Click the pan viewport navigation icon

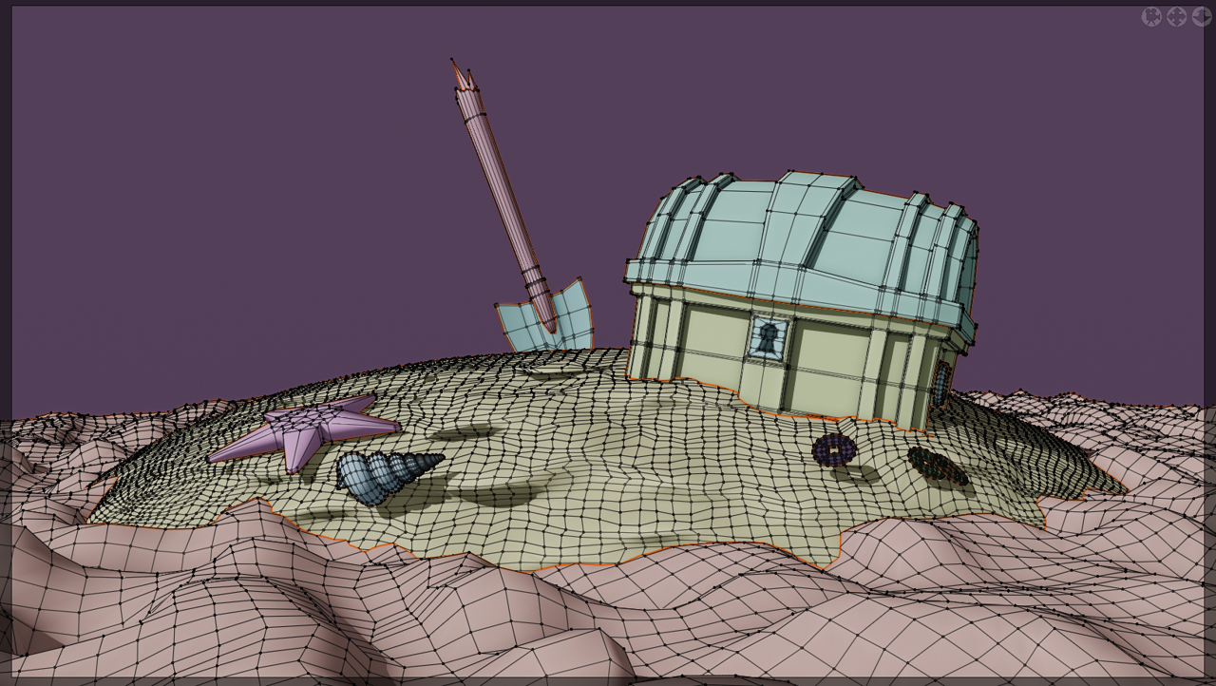pyautogui.click(x=1176, y=16)
